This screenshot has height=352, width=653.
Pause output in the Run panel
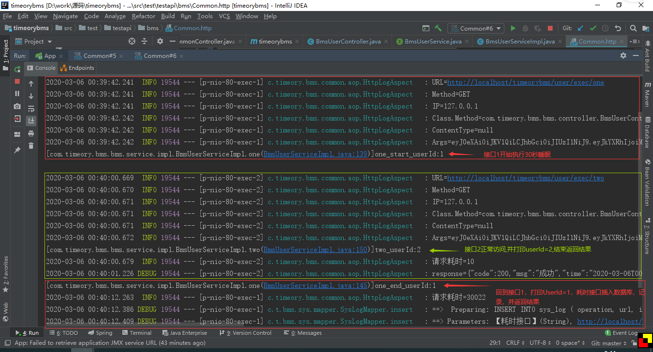(x=17, y=94)
